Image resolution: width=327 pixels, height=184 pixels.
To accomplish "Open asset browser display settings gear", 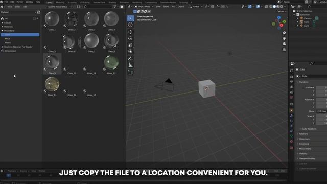I will tap(122, 7).
